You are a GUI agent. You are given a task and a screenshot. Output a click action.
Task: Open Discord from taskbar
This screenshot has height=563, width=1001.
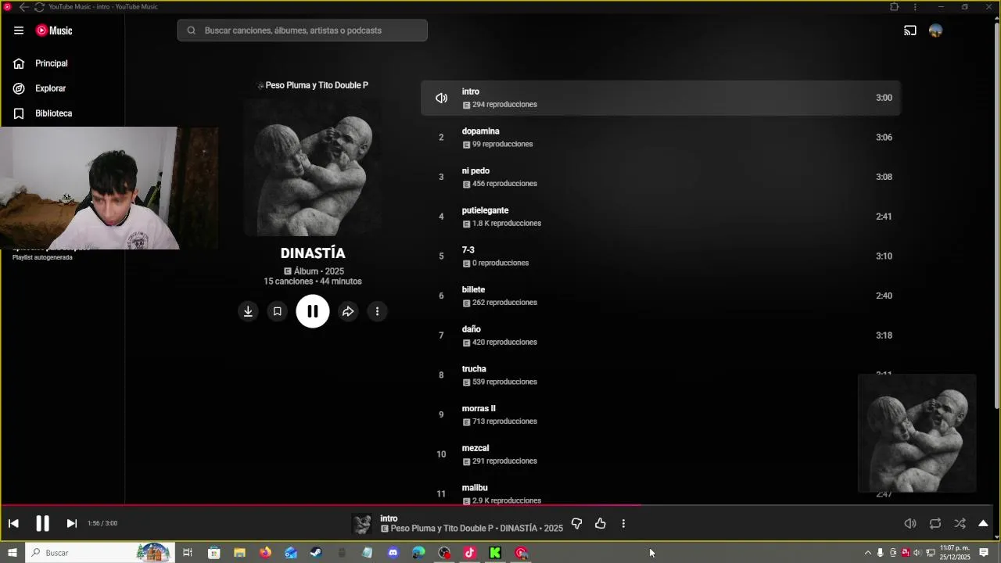pyautogui.click(x=393, y=553)
